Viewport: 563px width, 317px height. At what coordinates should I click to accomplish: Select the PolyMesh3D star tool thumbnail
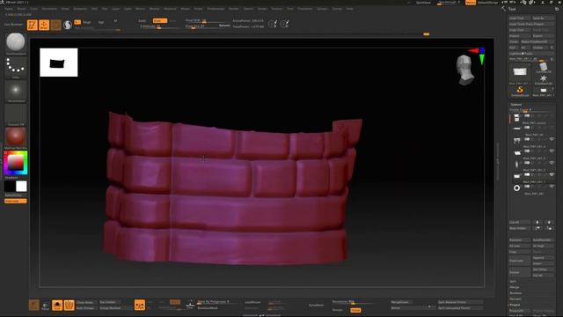click(544, 78)
